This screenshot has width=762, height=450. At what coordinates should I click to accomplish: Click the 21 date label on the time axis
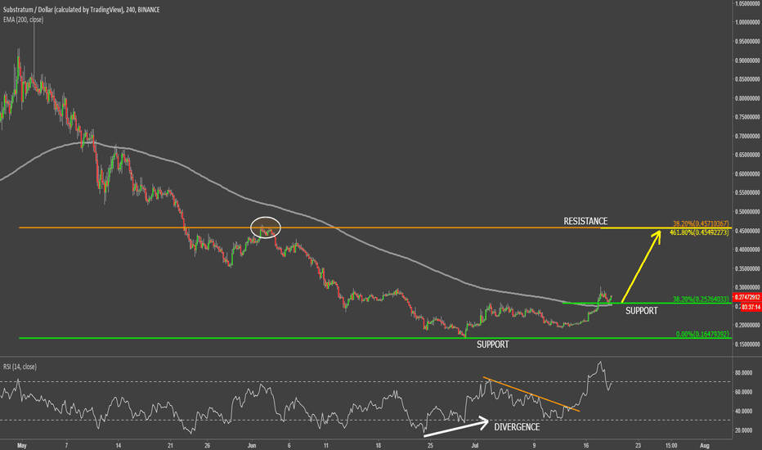pos(170,445)
